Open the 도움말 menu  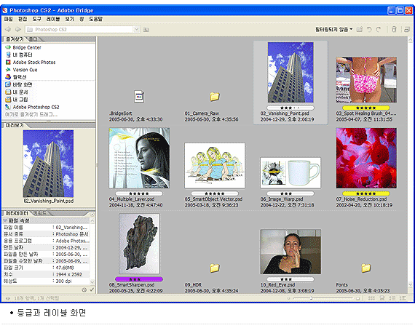[95, 19]
